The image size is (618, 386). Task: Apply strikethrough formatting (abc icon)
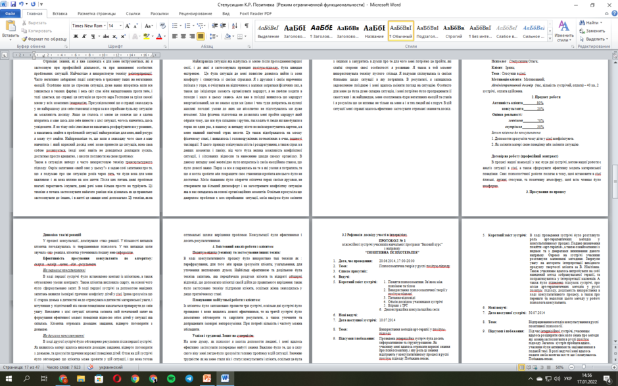[106, 36]
